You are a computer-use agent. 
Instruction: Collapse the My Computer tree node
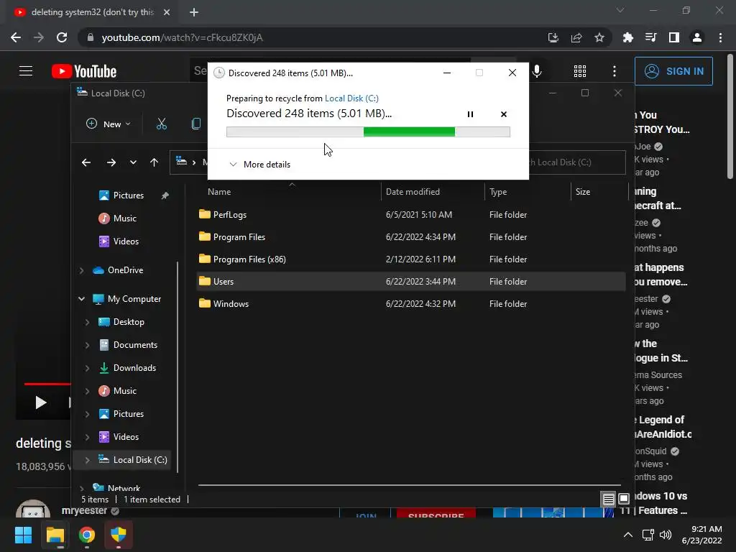tap(82, 299)
